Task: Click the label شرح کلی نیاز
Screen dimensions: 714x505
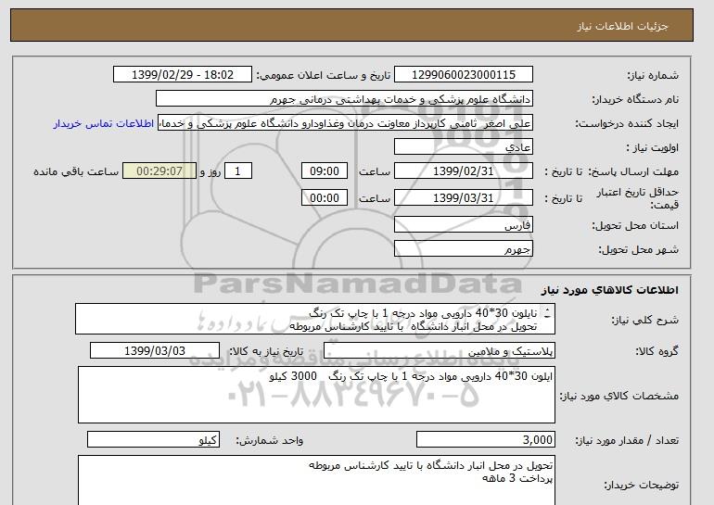Action: pyautogui.click(x=644, y=320)
